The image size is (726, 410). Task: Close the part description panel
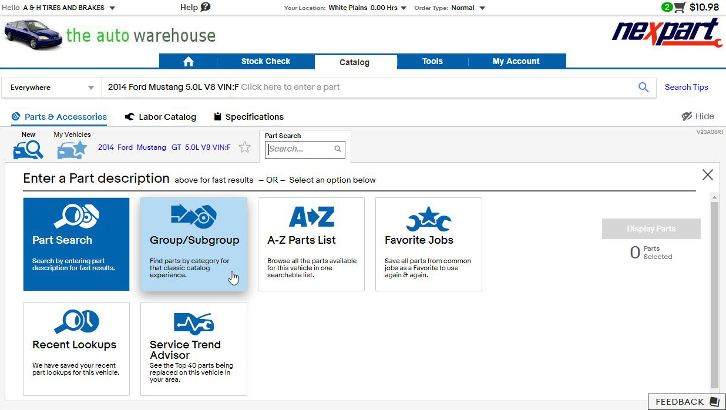[x=707, y=174]
